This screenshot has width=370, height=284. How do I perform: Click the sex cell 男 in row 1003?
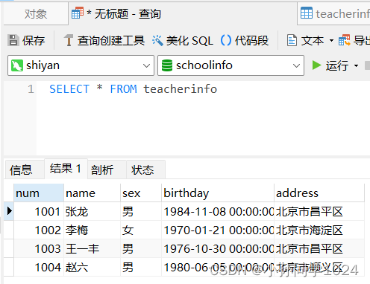coord(141,249)
